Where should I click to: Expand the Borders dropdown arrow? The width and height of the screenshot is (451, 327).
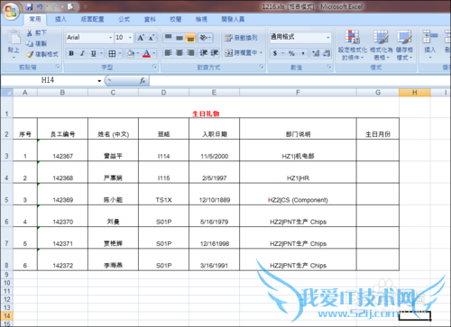120,53
